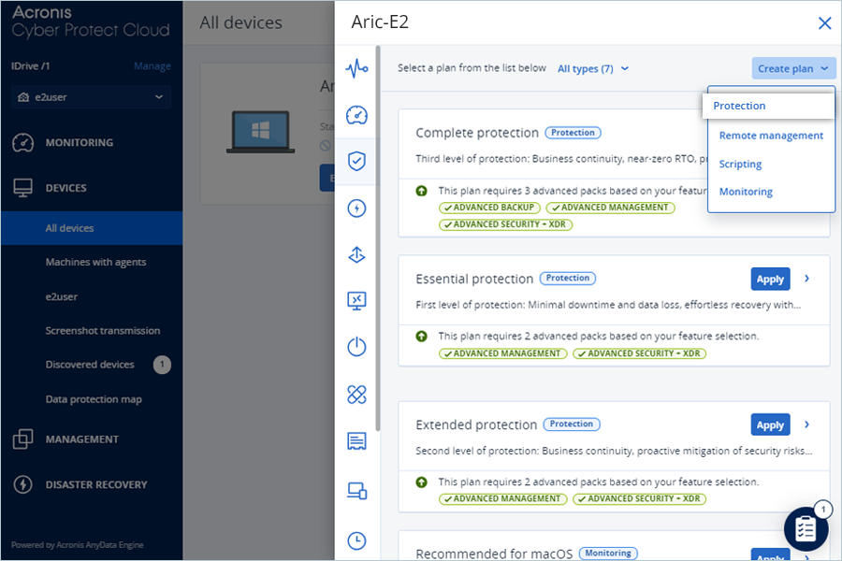
Task: Click ADVANCED MANAGEMENT badge in Essential protection
Action: coord(502,353)
